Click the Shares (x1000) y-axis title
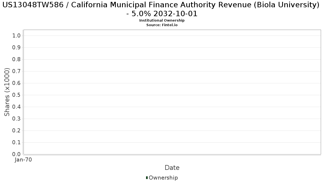The image size is (324, 182). [x=7, y=92]
